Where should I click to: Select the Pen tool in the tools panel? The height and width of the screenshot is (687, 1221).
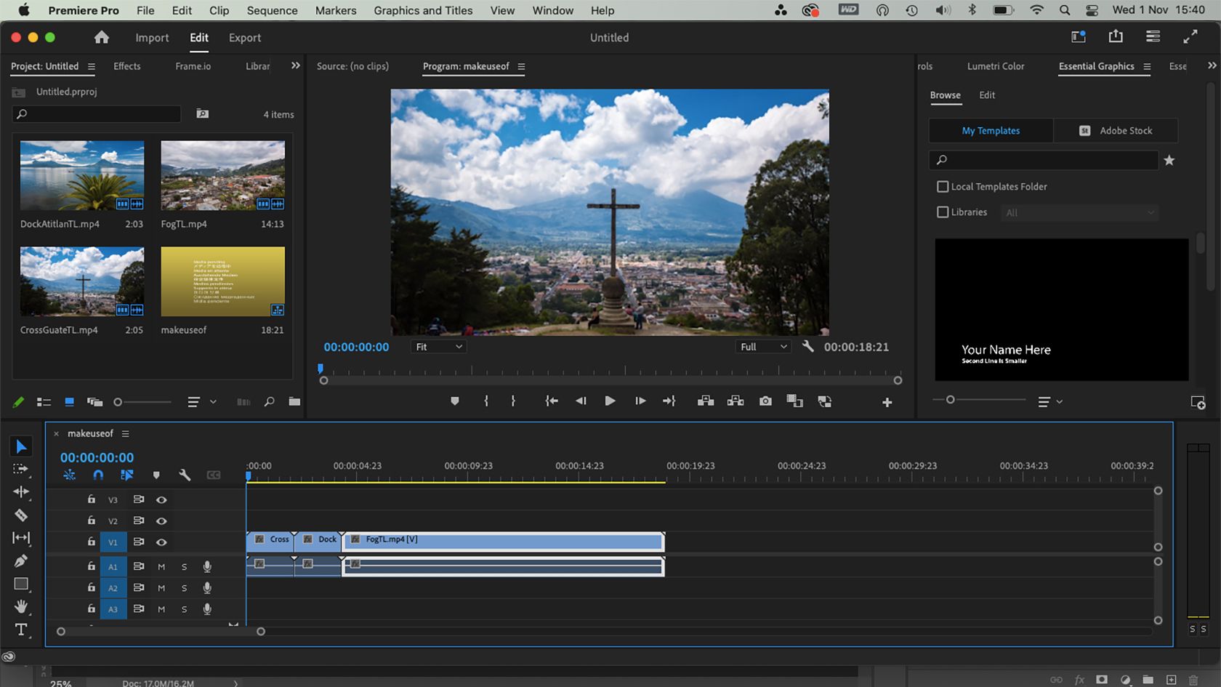(21, 561)
